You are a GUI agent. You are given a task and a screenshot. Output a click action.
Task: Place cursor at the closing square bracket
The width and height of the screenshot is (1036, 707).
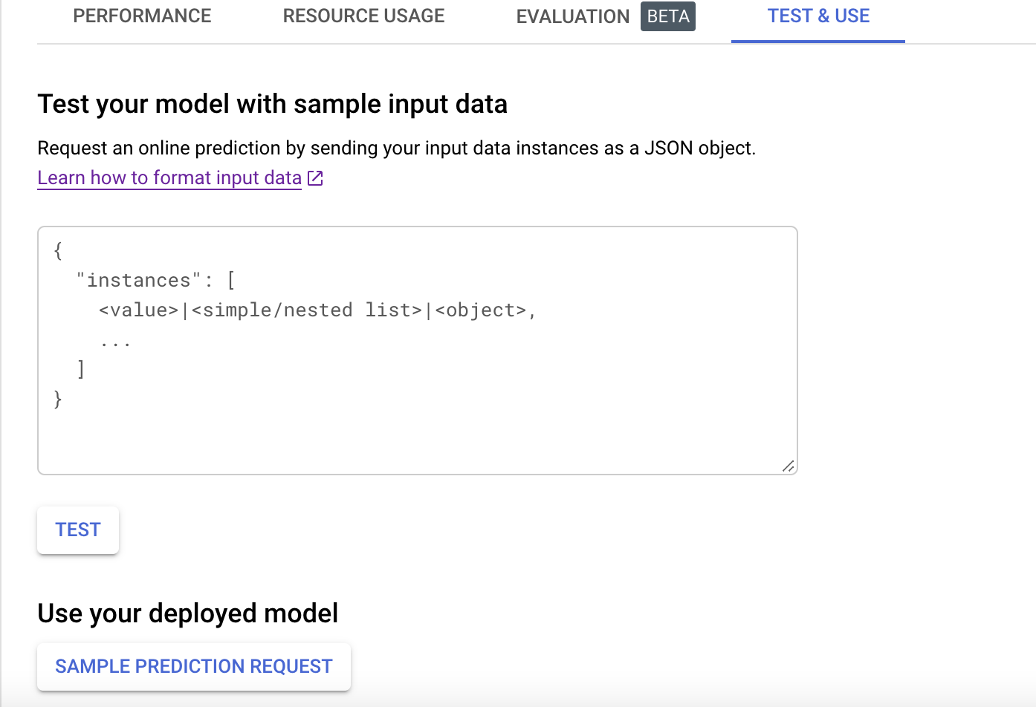(81, 369)
